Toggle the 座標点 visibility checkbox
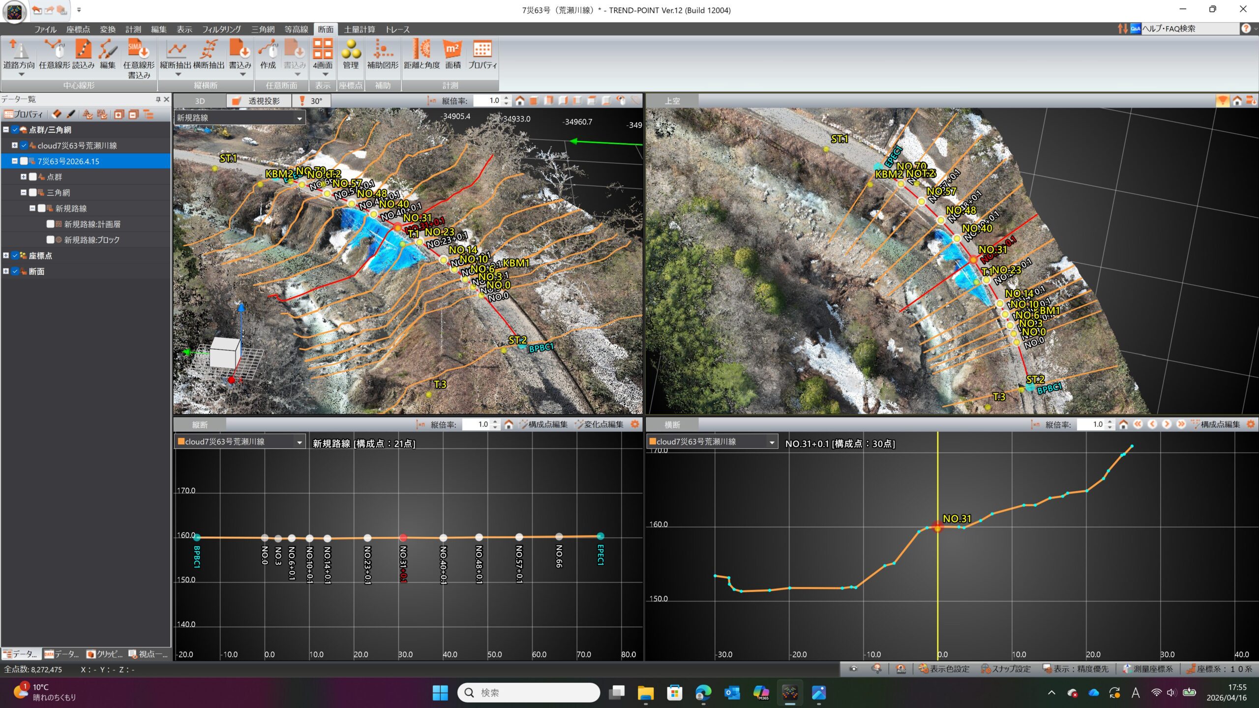Image resolution: width=1259 pixels, height=708 pixels. 15,256
